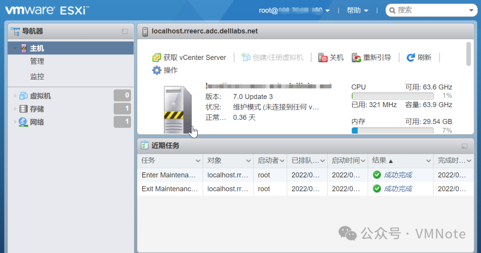Click the VMware ESXi logo
The width and height of the screenshot is (481, 253).
click(x=47, y=10)
